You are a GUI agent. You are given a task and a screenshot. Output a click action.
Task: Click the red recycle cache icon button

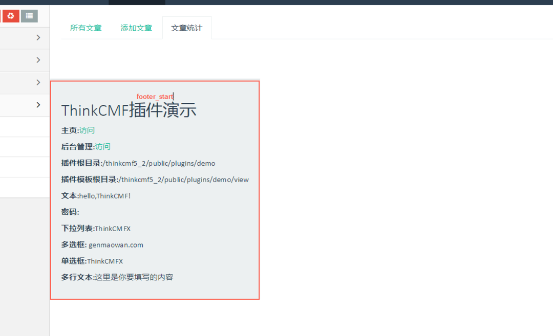pyautogui.click(x=11, y=16)
